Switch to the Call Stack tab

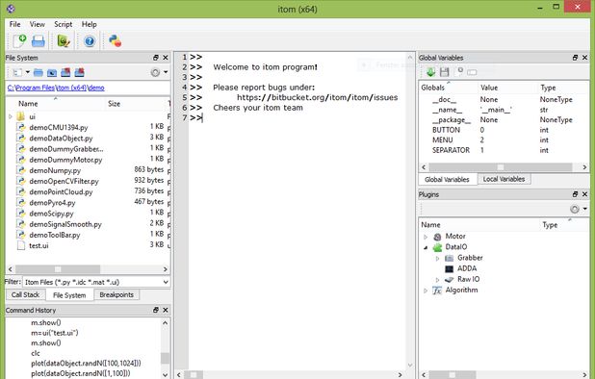(25, 294)
